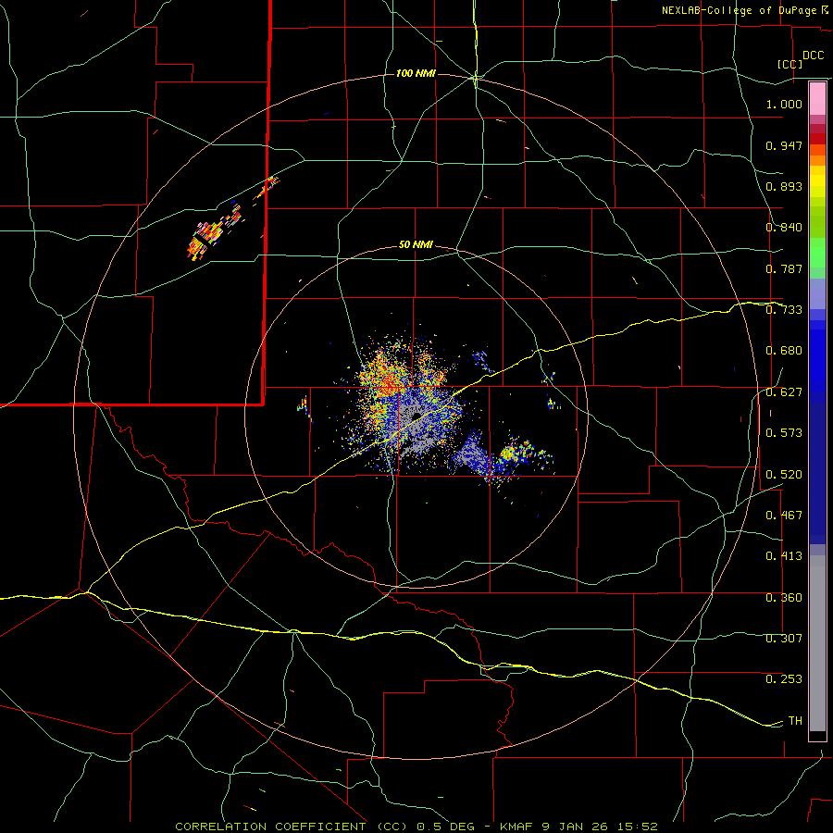
Task: Click the 0.840 legend value
Action: [x=784, y=228]
